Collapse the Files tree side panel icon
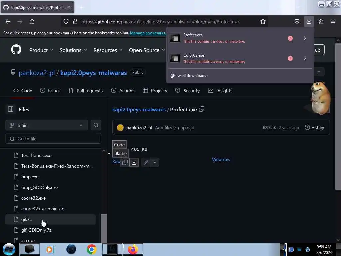 click(11, 109)
